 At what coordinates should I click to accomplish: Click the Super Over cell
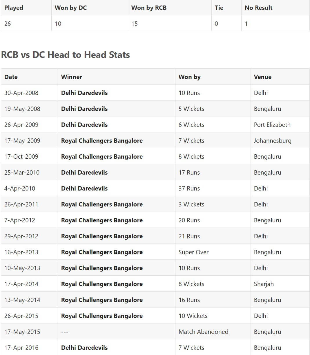tap(193, 252)
